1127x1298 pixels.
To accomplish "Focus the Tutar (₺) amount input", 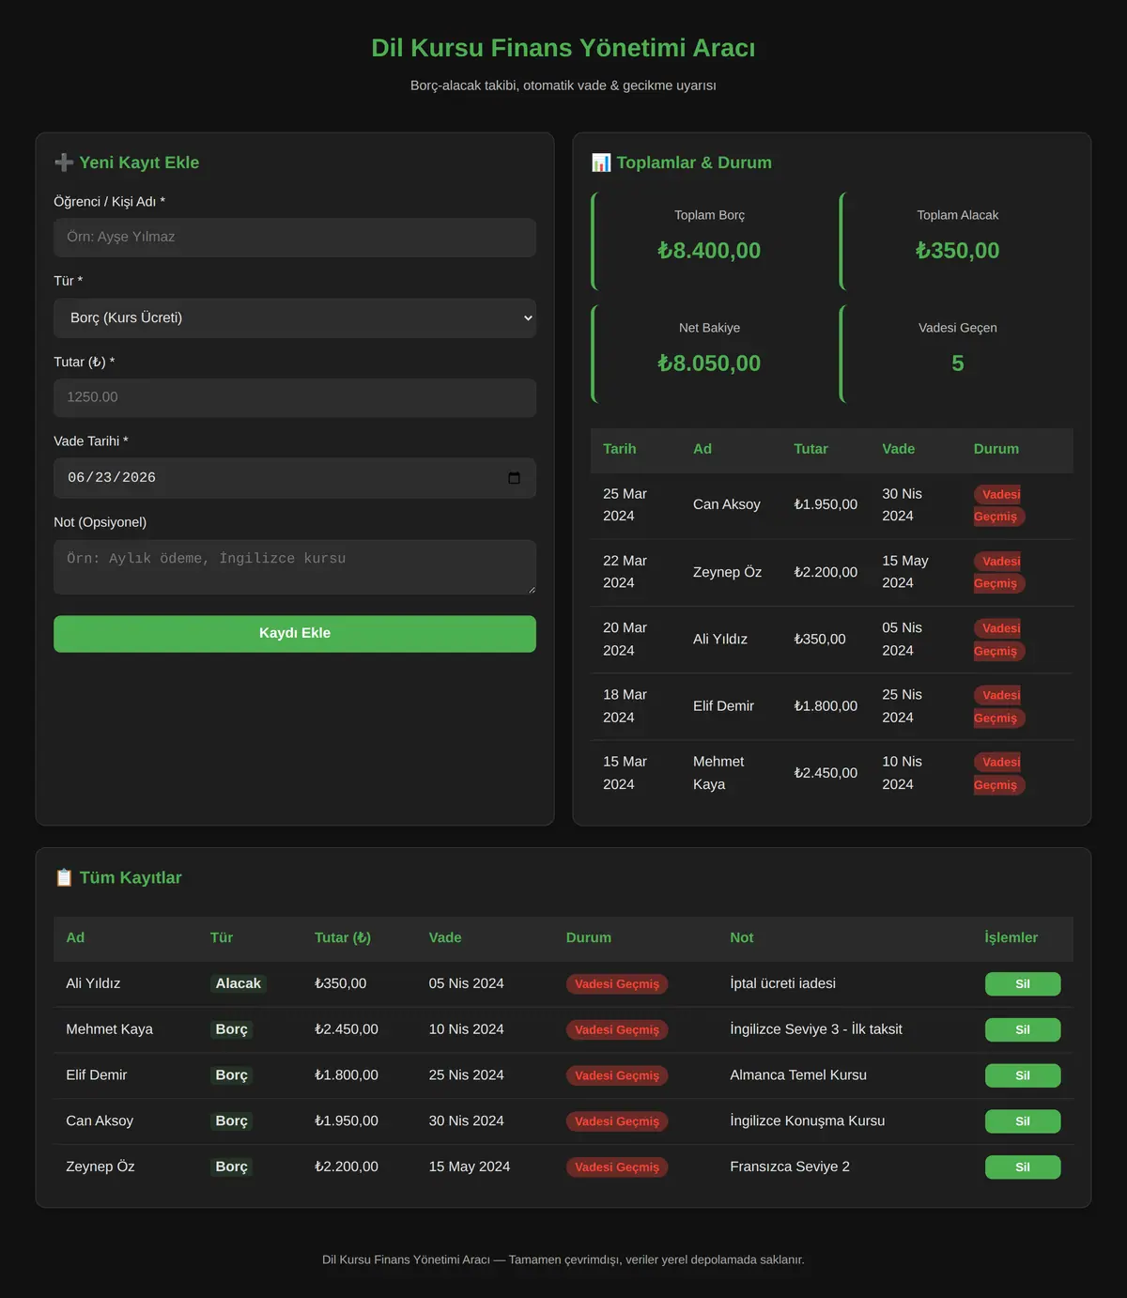I will point(295,397).
